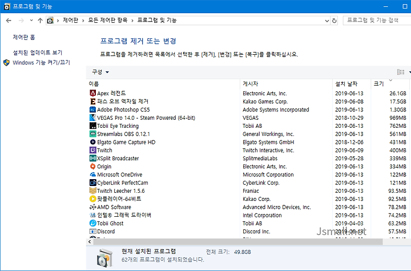The image size is (411, 271).
Task: Click size value 63.2MB
Action: pos(397,223)
